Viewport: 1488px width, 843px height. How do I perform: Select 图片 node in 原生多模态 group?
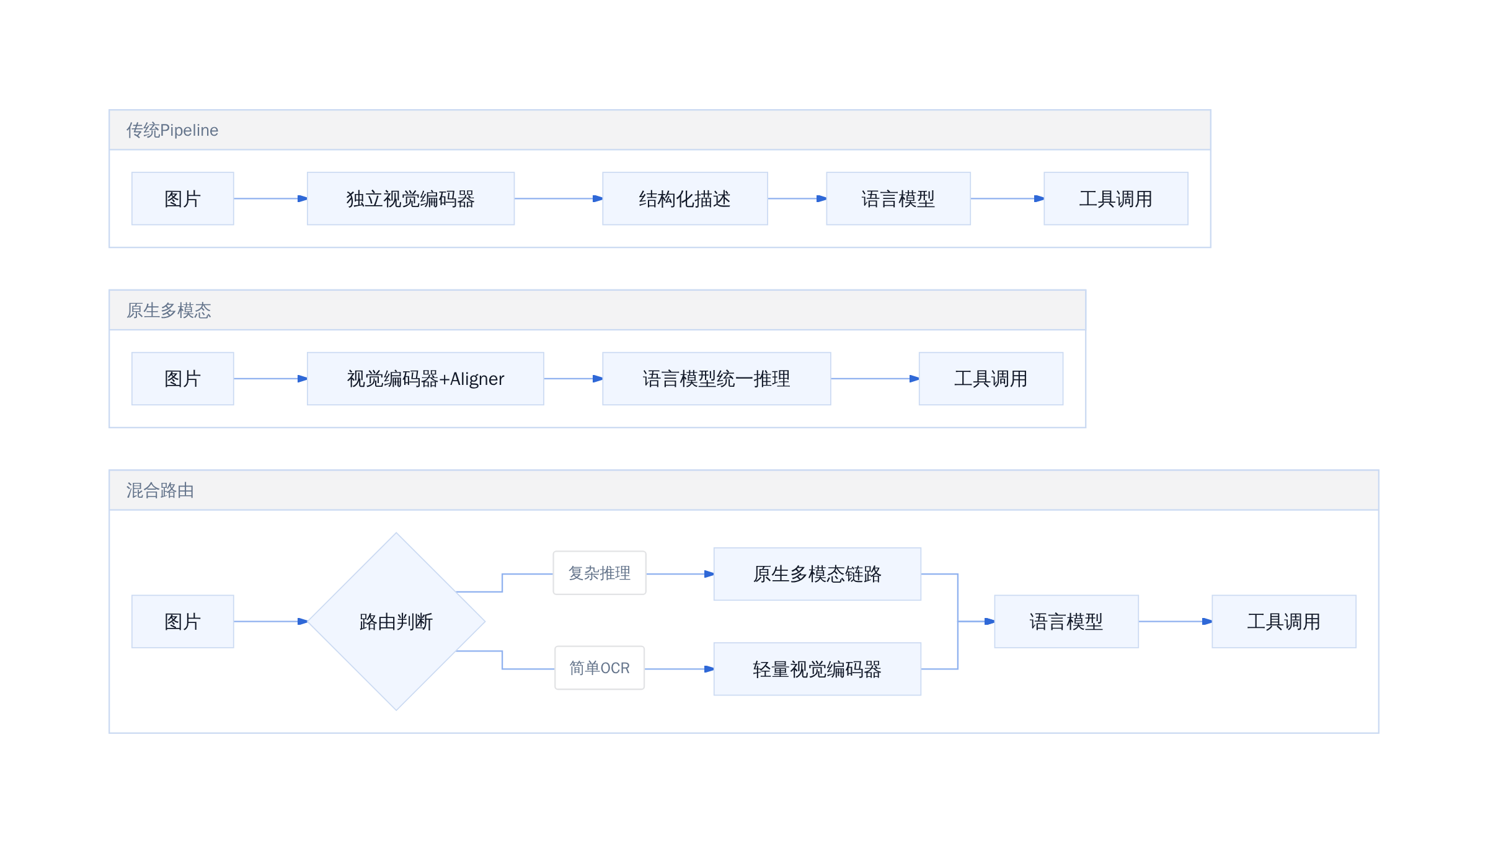click(183, 379)
